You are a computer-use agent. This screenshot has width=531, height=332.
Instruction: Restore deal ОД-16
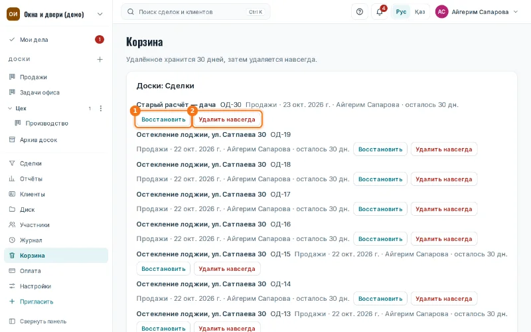click(x=380, y=239)
